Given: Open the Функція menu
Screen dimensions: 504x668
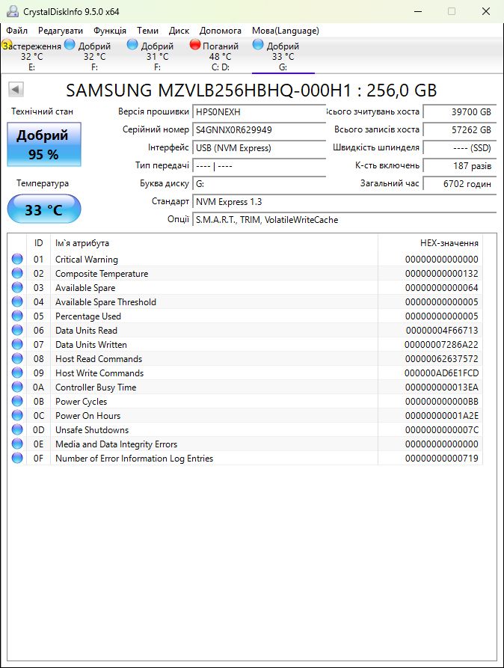Looking at the screenshot, I should tap(110, 31).
